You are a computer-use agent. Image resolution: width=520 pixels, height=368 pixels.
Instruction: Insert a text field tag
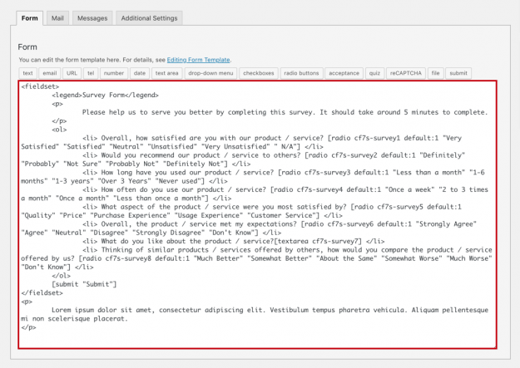27,73
